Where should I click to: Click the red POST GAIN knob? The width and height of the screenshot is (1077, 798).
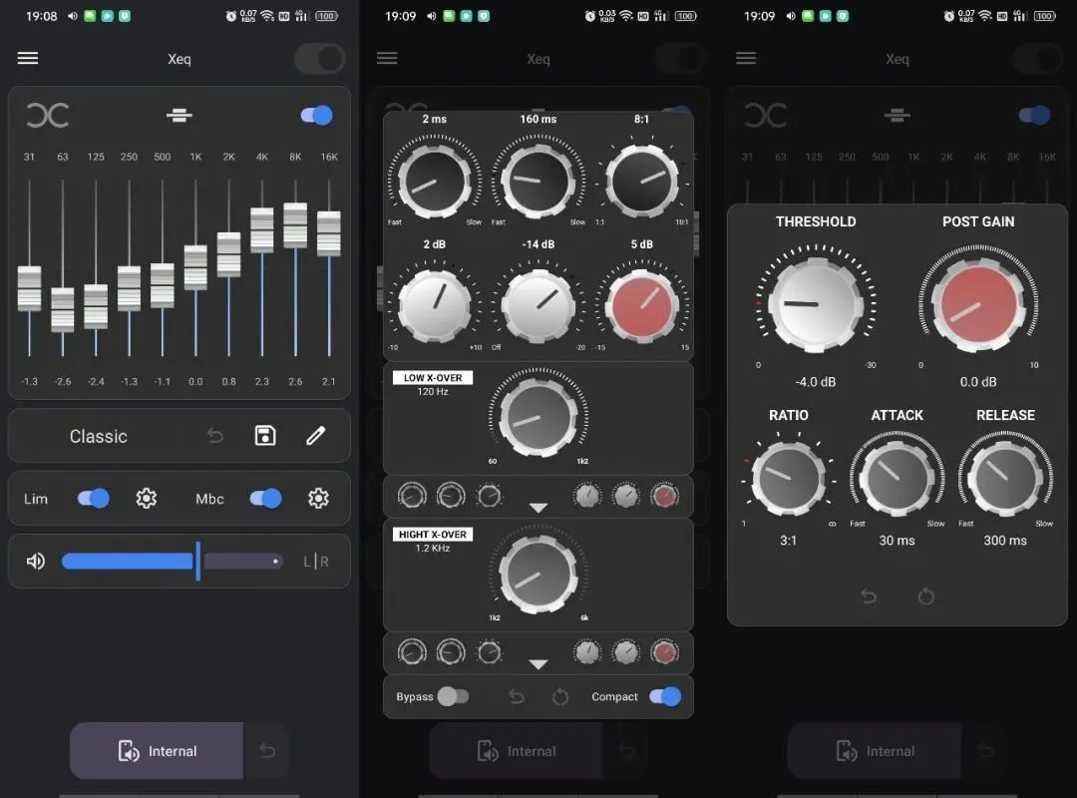click(x=979, y=303)
